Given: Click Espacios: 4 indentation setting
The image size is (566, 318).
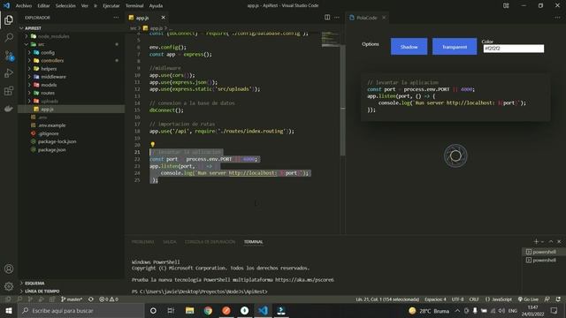Looking at the screenshot, I should [435, 299].
